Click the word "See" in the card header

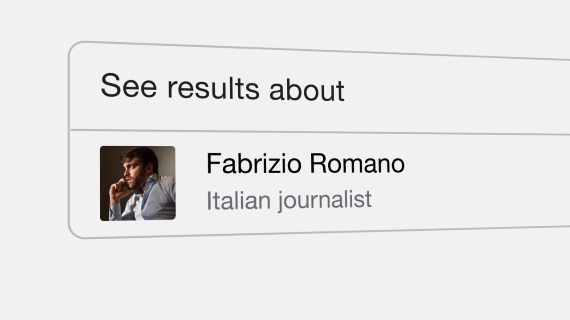pyautogui.click(x=129, y=85)
